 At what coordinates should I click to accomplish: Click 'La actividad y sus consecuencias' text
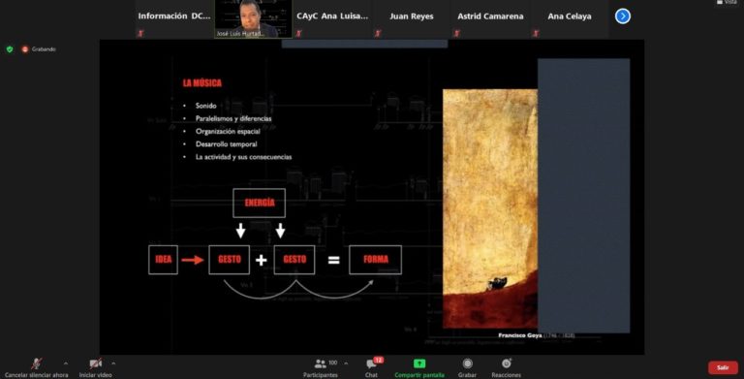point(243,157)
